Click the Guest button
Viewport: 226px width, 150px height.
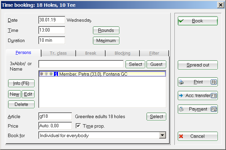[x=156, y=64]
